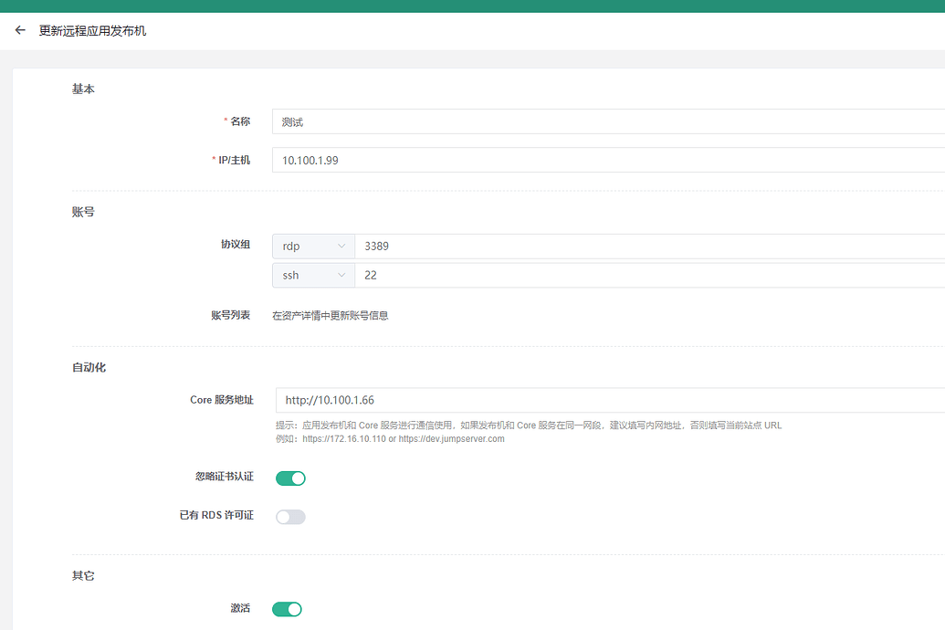Click the 账号列表 label
This screenshot has width=945, height=630.
(x=230, y=315)
